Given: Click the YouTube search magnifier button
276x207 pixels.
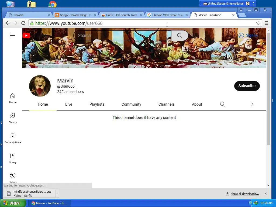Looking at the screenshot, I should (180, 36).
